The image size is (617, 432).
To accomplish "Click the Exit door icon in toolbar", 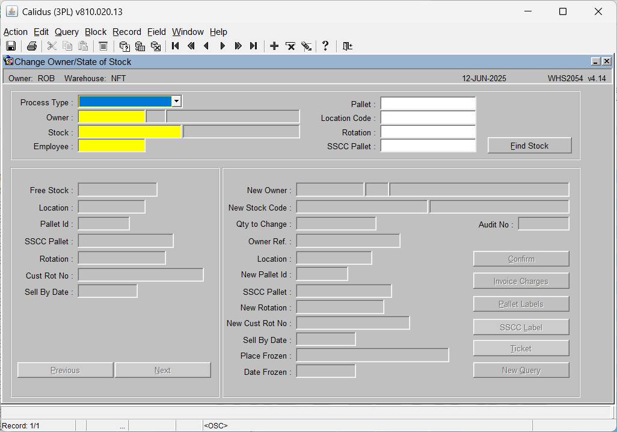I will click(x=347, y=46).
